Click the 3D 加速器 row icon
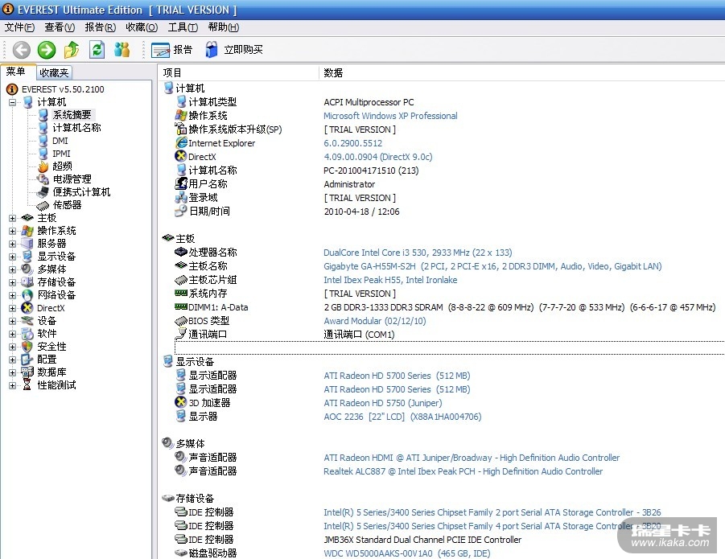The height and width of the screenshot is (559, 725). point(181,402)
